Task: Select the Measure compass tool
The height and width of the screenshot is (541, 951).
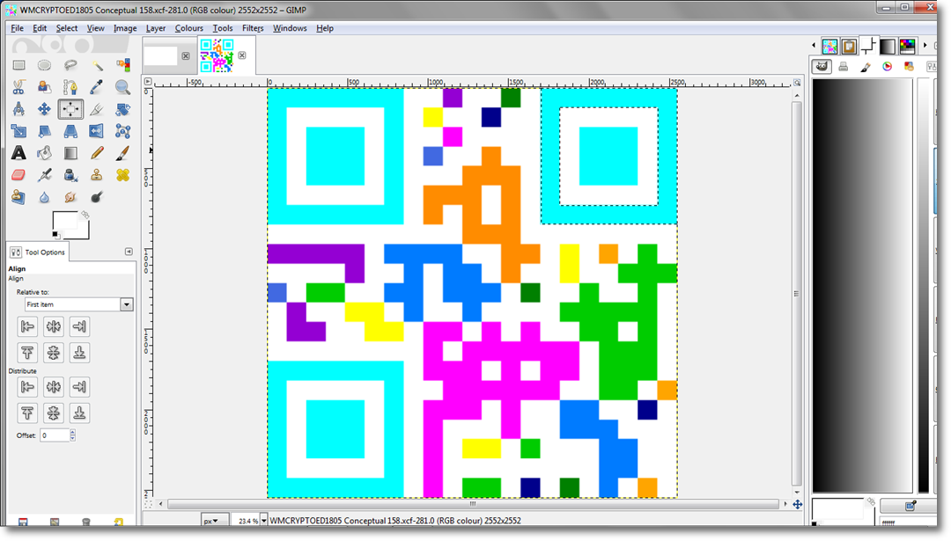Action: tap(18, 109)
